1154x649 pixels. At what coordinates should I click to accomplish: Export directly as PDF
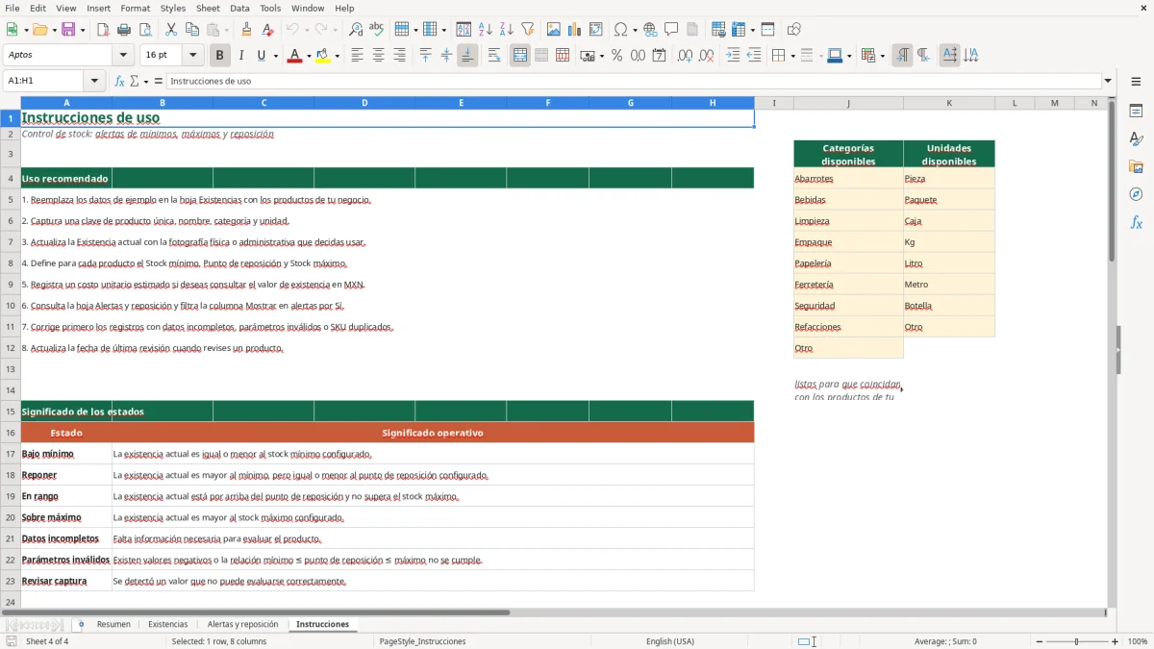103,30
